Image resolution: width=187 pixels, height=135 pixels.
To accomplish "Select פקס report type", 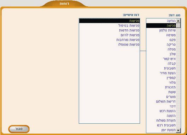I will 161,40.
